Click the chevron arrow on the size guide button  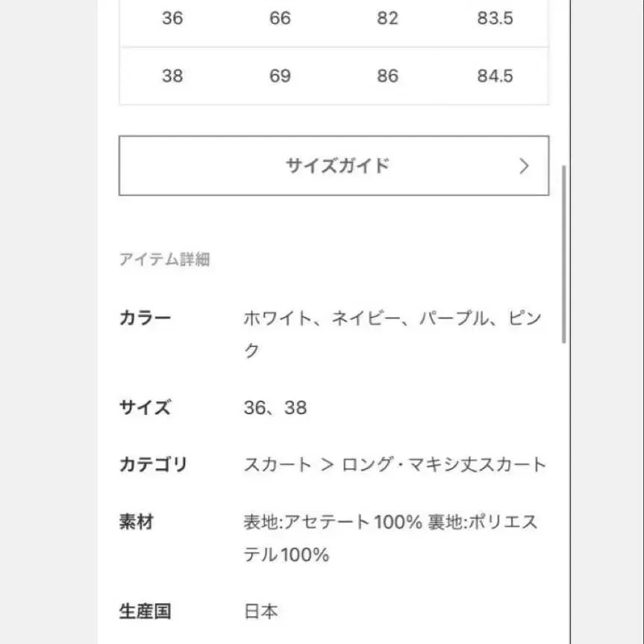(x=525, y=166)
